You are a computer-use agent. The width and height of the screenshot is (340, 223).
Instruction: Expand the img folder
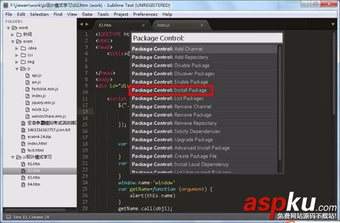(16, 62)
